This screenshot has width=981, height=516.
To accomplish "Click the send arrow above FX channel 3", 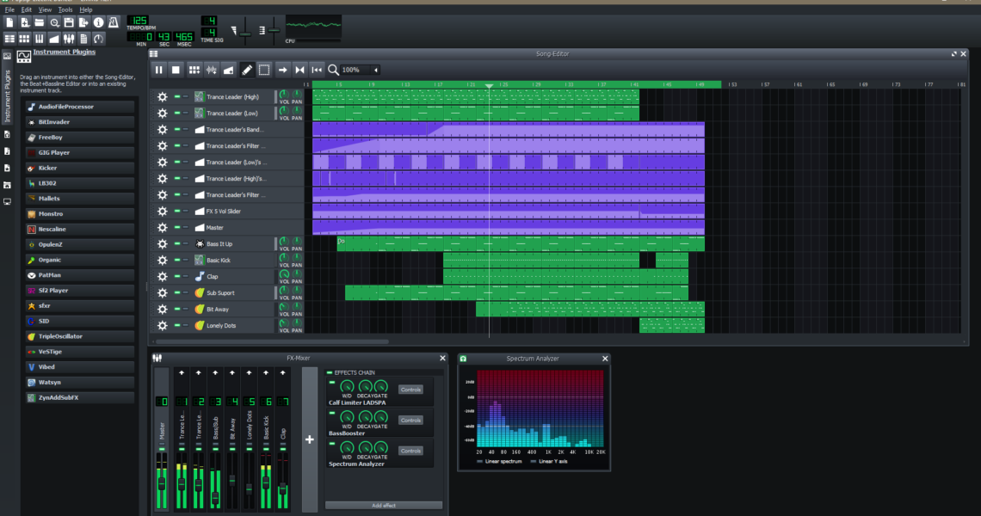I will [x=215, y=373].
